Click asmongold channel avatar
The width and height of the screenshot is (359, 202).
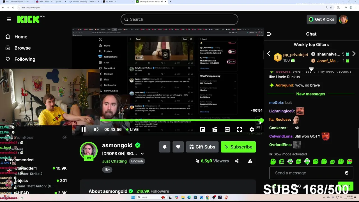(x=89, y=151)
